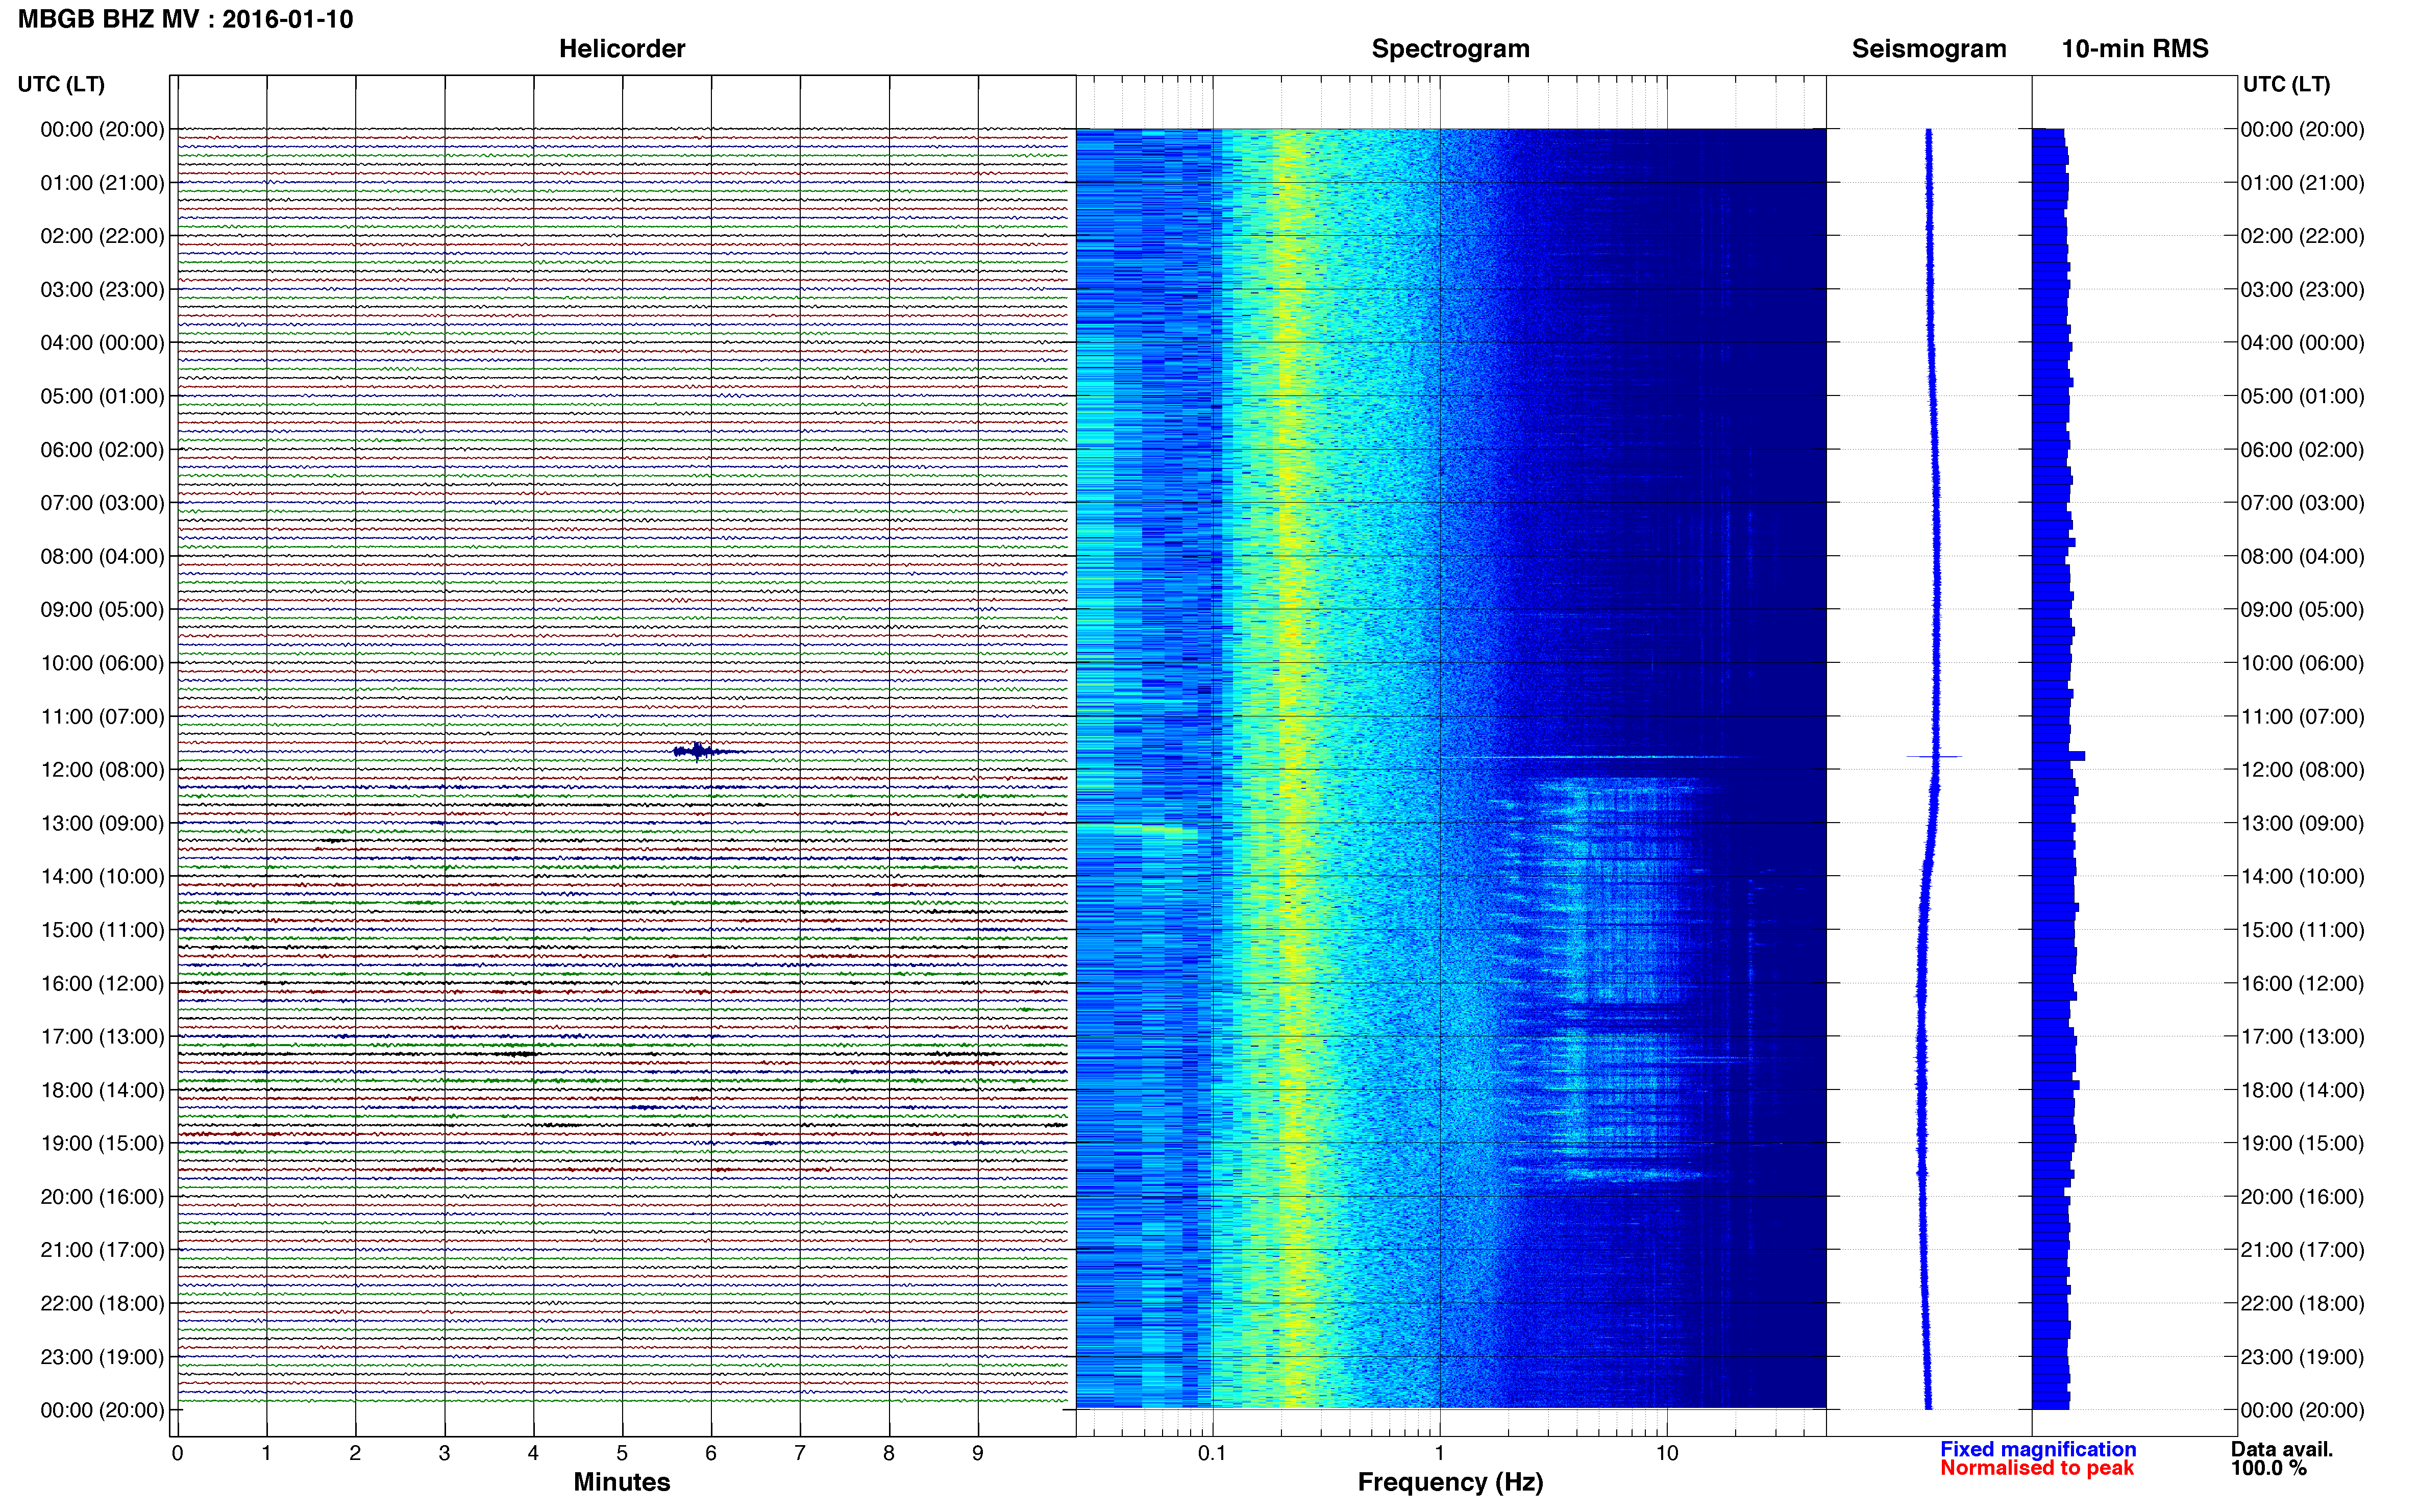Click the right axis label 02:00 (22:00)
Image resolution: width=2419 pixels, height=1512 pixels.
click(2302, 236)
